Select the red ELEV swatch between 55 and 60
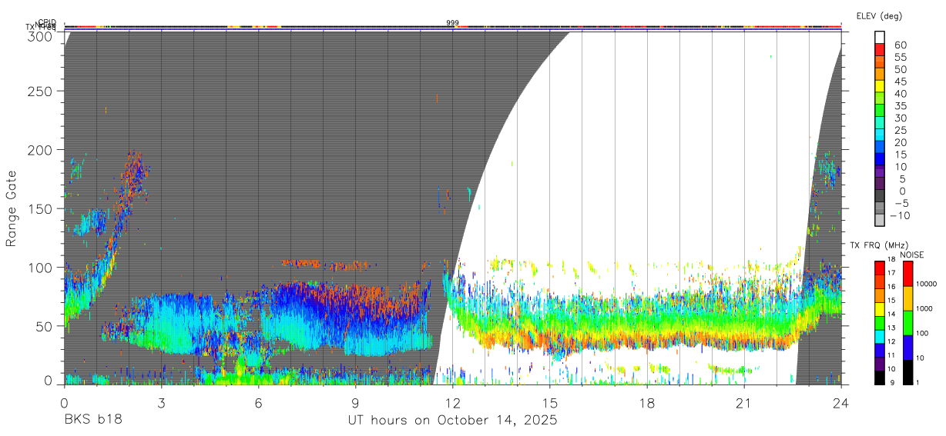 [881, 50]
